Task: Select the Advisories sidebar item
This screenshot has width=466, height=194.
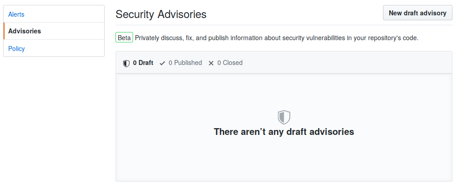Action: point(54,31)
